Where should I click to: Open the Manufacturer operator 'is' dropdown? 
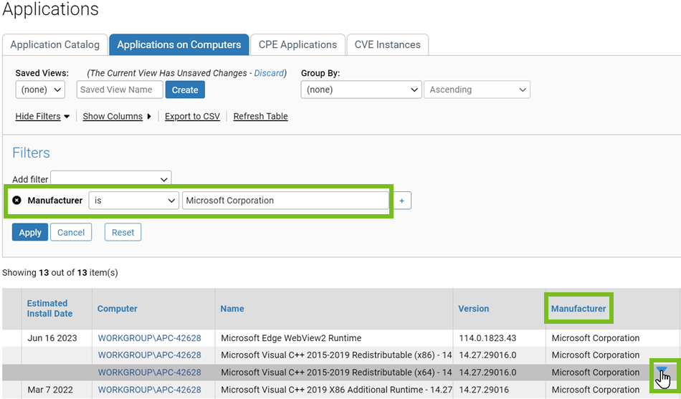pyautogui.click(x=134, y=201)
